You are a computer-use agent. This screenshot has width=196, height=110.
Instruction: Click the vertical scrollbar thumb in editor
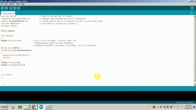click(195, 49)
